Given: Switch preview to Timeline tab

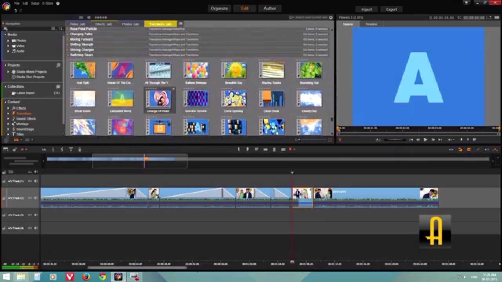Looking at the screenshot, I should 371,24.
